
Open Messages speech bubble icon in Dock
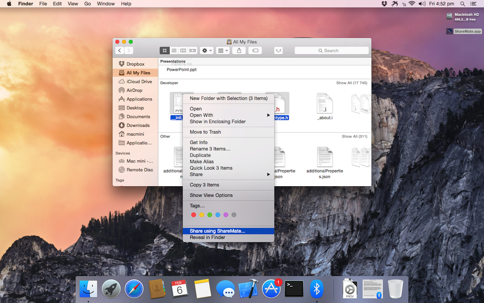click(x=226, y=290)
